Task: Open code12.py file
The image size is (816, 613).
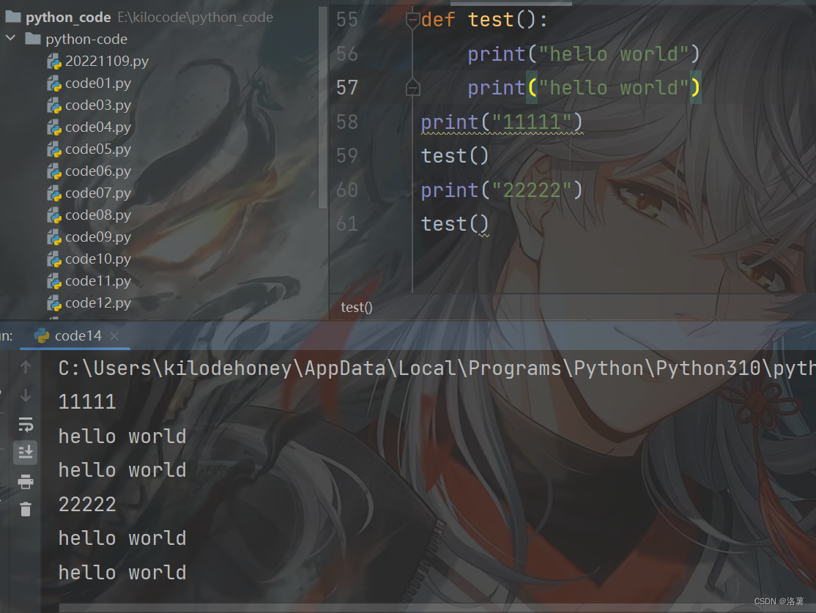Action: (x=98, y=303)
